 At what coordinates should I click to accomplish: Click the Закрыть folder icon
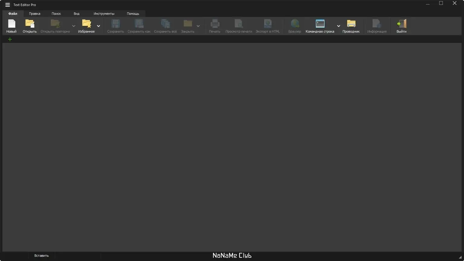188,24
